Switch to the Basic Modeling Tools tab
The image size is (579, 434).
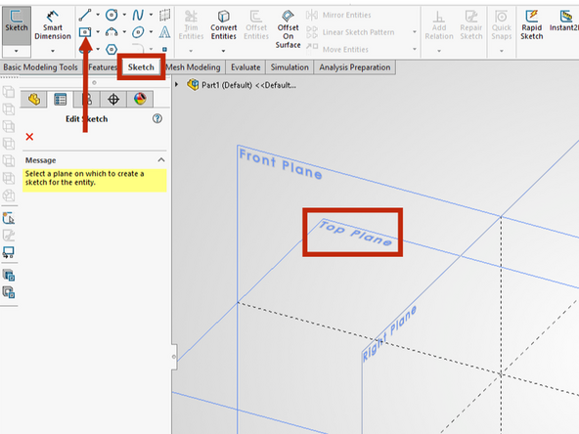coord(41,67)
